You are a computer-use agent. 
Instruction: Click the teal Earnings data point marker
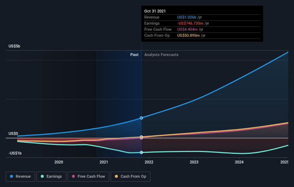(x=141, y=152)
